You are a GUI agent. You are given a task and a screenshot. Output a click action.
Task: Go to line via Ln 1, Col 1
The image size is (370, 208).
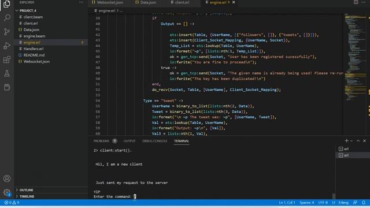[x=287, y=203]
